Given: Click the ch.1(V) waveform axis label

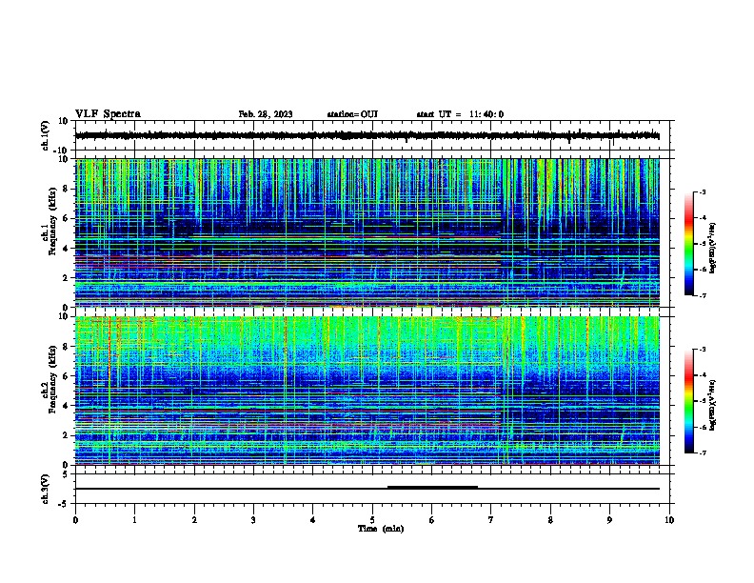Looking at the screenshot, I should (46, 135).
